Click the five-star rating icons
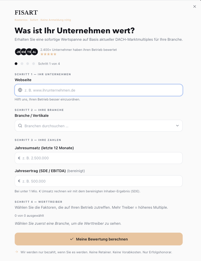Image resolution: width=201 pixels, height=261 pixels. pos(48,54)
